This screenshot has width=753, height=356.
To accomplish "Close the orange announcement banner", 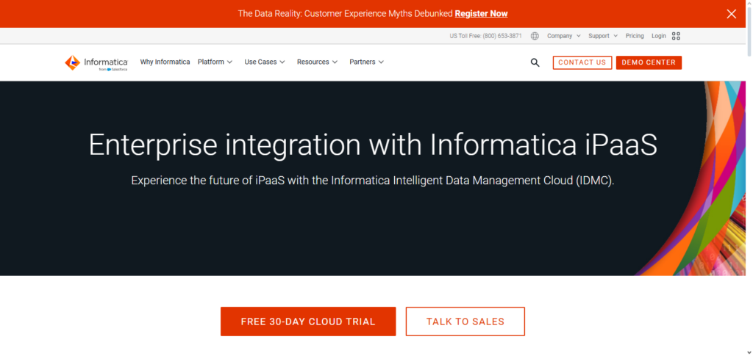I will click(x=731, y=14).
